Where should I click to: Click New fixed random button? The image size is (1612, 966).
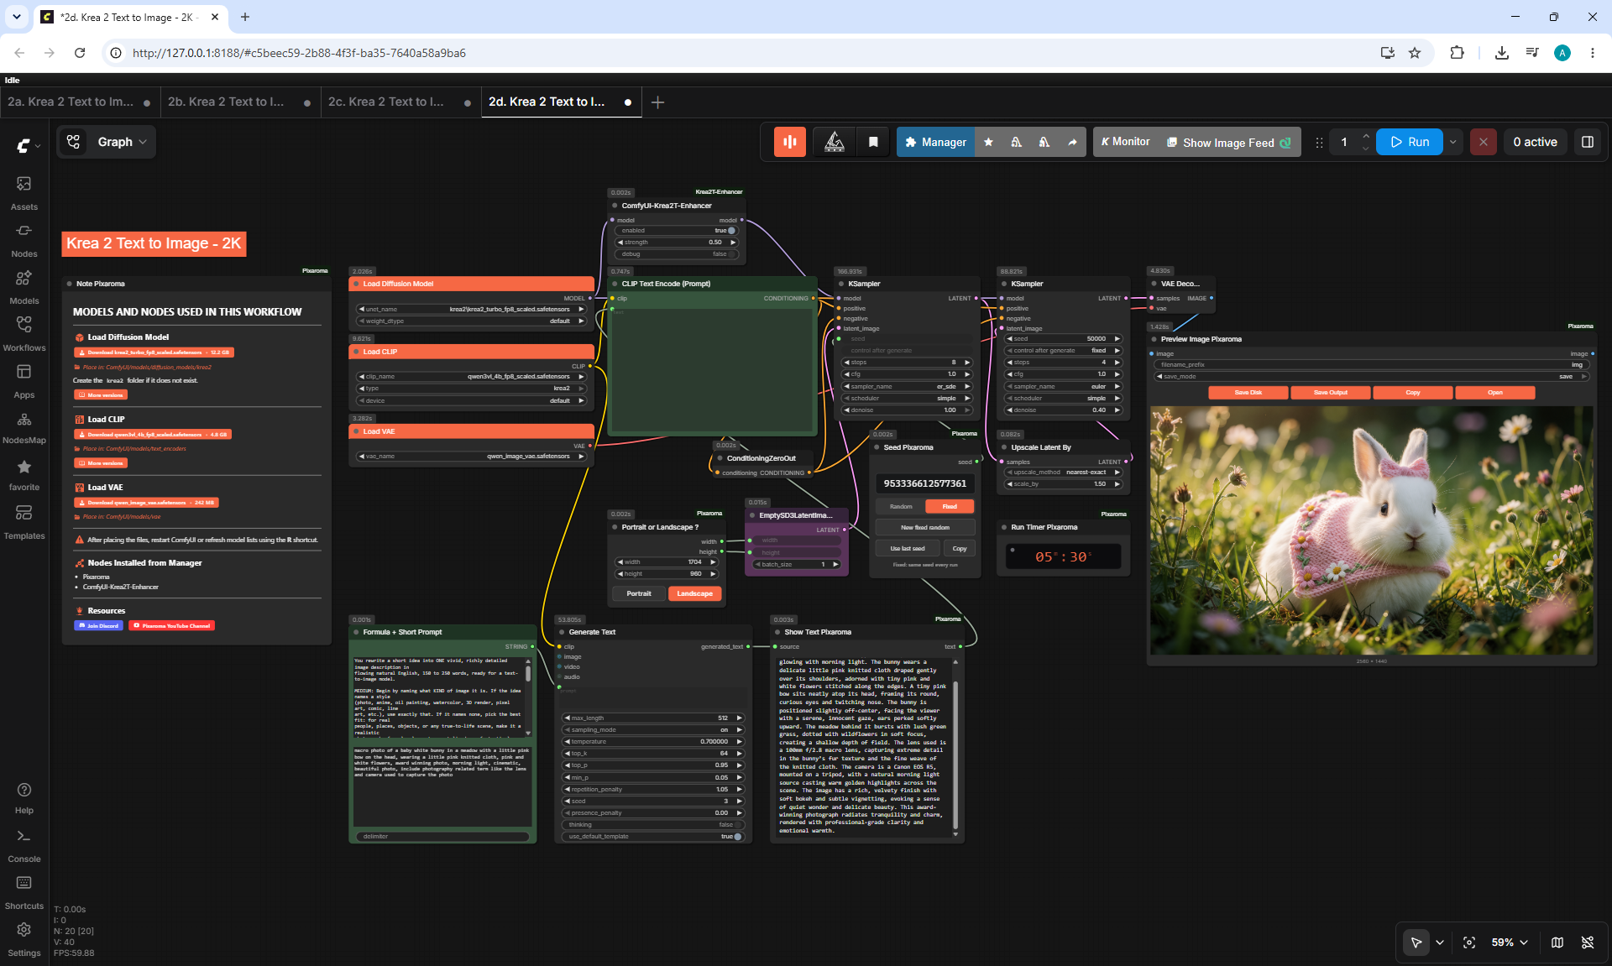coord(925,528)
